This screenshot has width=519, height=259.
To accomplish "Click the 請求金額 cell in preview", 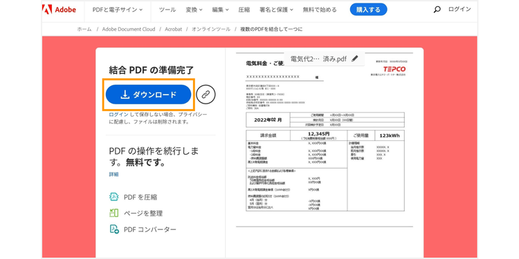I will click(268, 135).
